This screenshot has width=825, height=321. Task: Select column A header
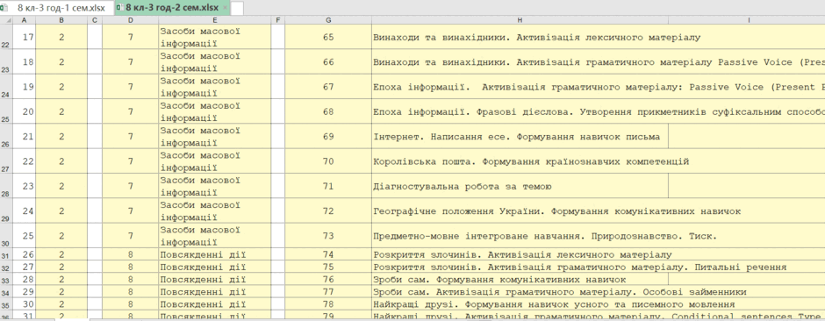[x=25, y=20]
